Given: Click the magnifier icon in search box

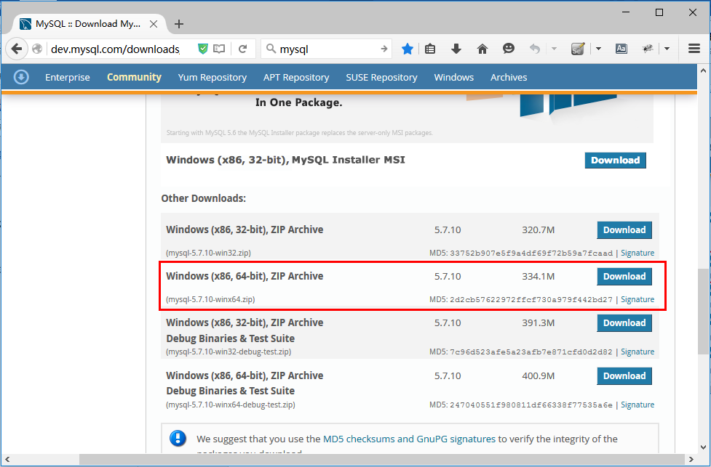Looking at the screenshot, I should 271,49.
